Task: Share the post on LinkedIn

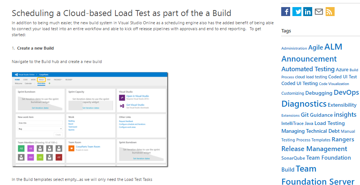Action: tap(308, 12)
